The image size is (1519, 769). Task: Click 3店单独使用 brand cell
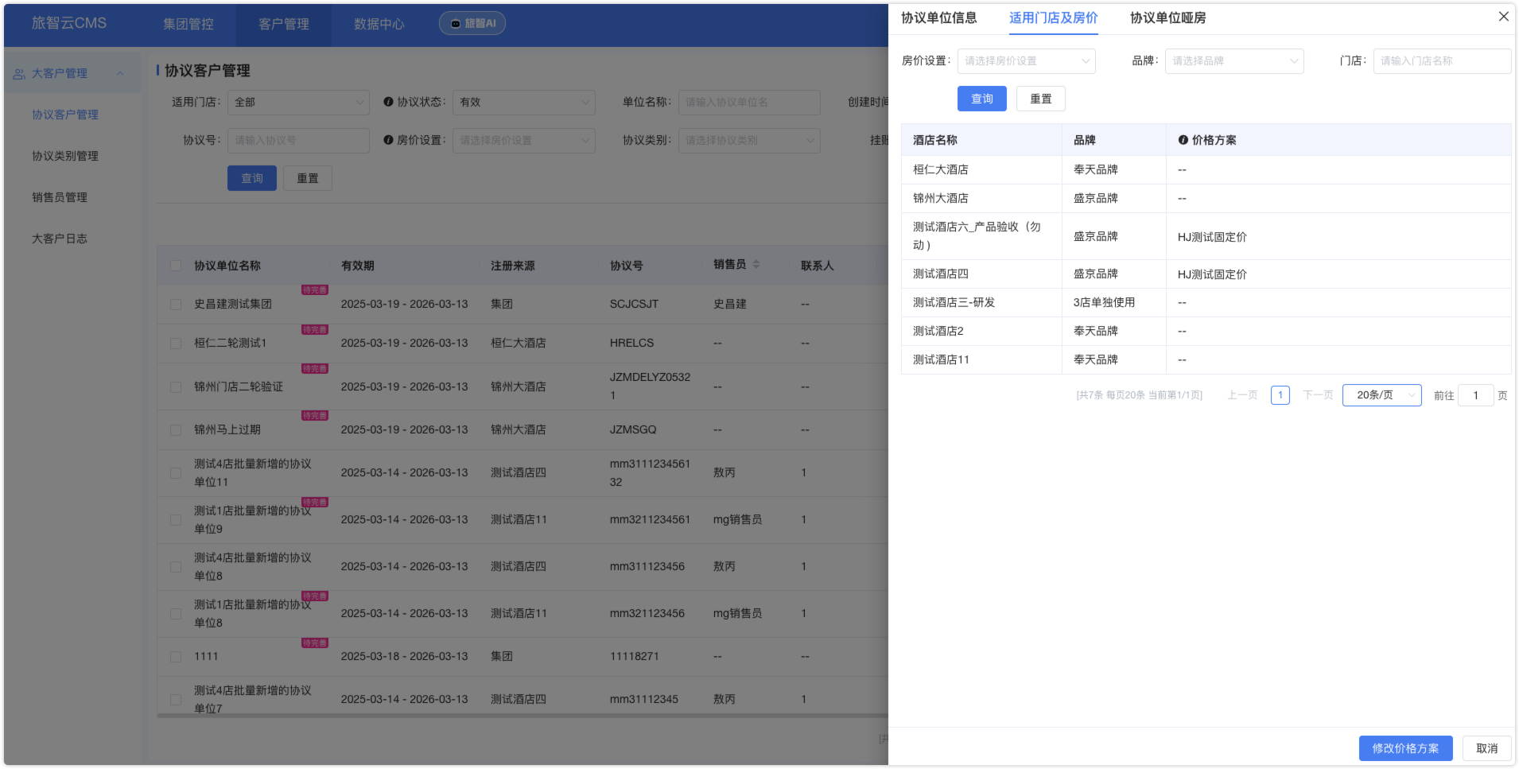coord(1104,302)
